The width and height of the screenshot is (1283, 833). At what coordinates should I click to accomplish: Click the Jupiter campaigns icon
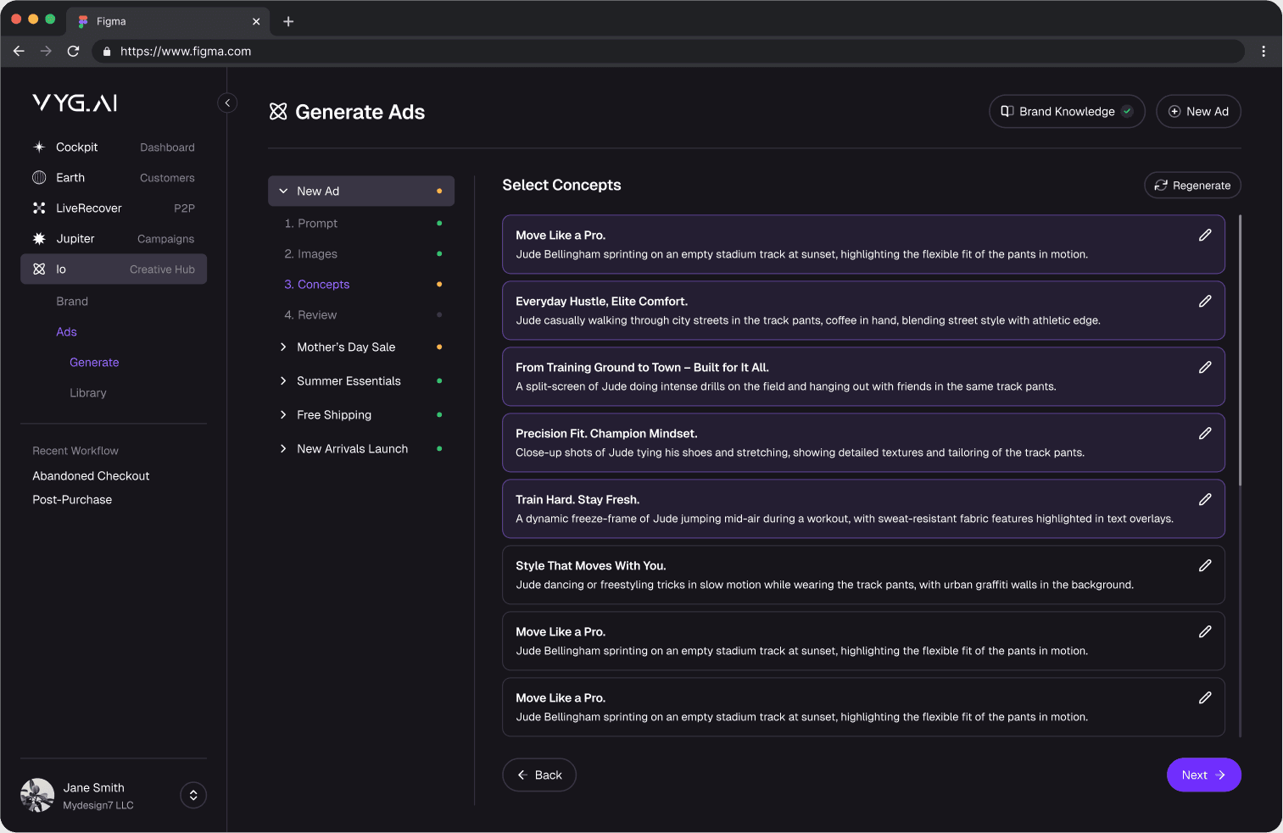(x=39, y=239)
